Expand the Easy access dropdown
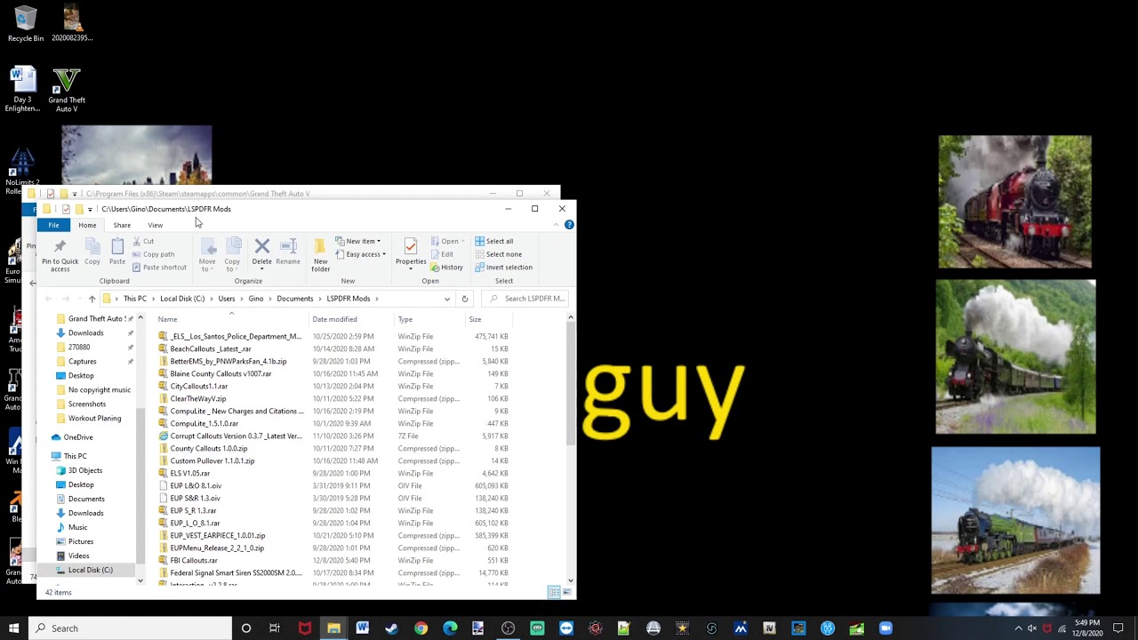The height and width of the screenshot is (640, 1138). (x=361, y=254)
